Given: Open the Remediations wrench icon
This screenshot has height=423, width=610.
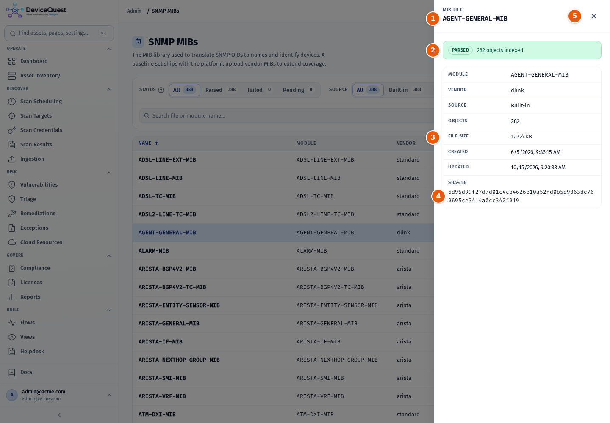Looking at the screenshot, I should point(12,214).
